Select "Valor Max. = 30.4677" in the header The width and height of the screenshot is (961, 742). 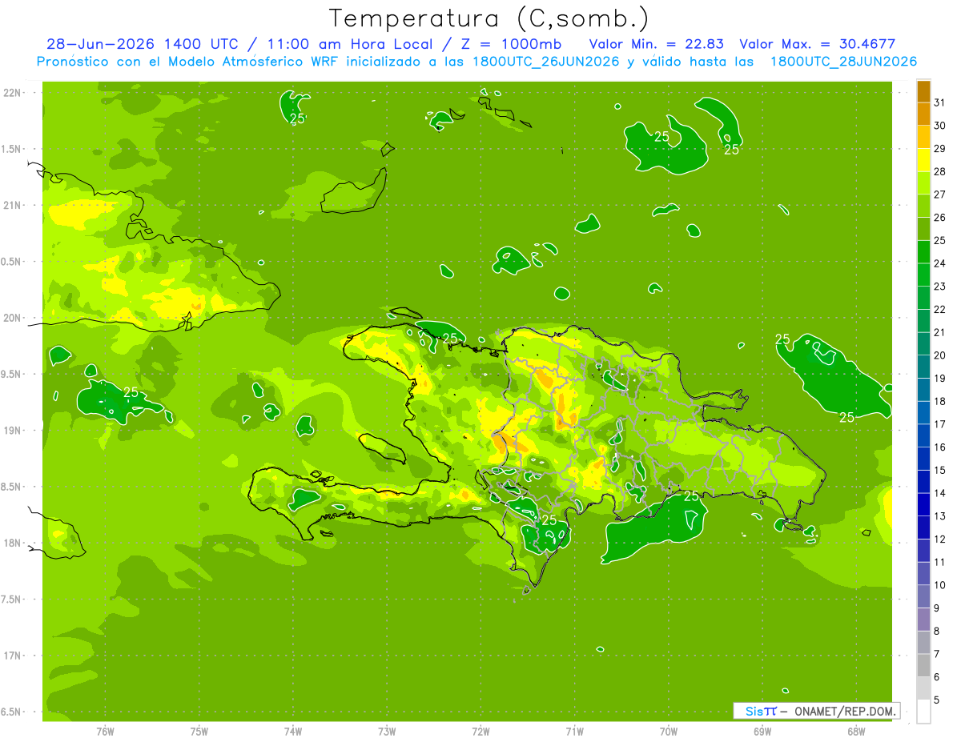point(818,44)
